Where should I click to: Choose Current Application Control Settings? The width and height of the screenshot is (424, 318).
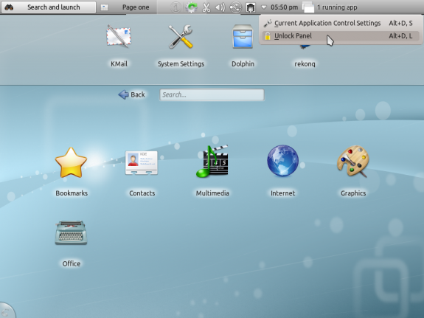[340, 23]
